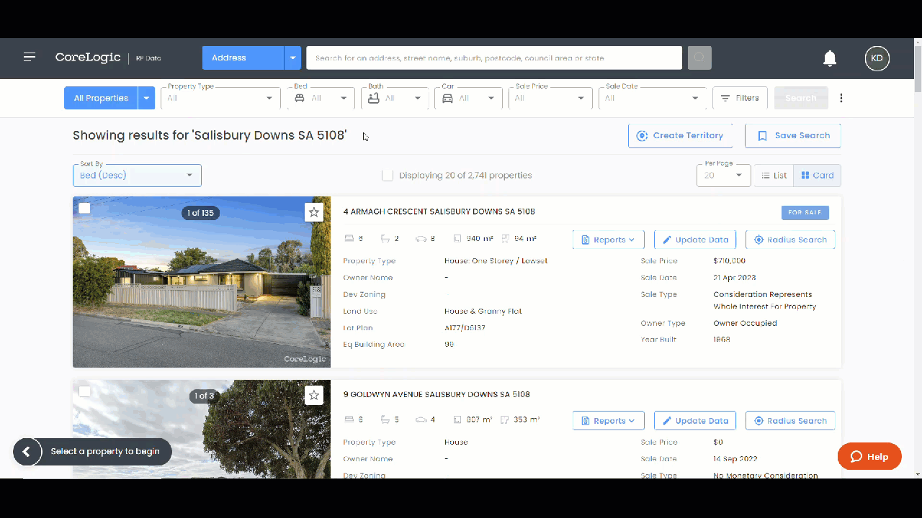Viewport: 922px width, 518px height.
Task: Tick the checkbox on 9 Goldwyn Avenue photo
Action: (84, 391)
